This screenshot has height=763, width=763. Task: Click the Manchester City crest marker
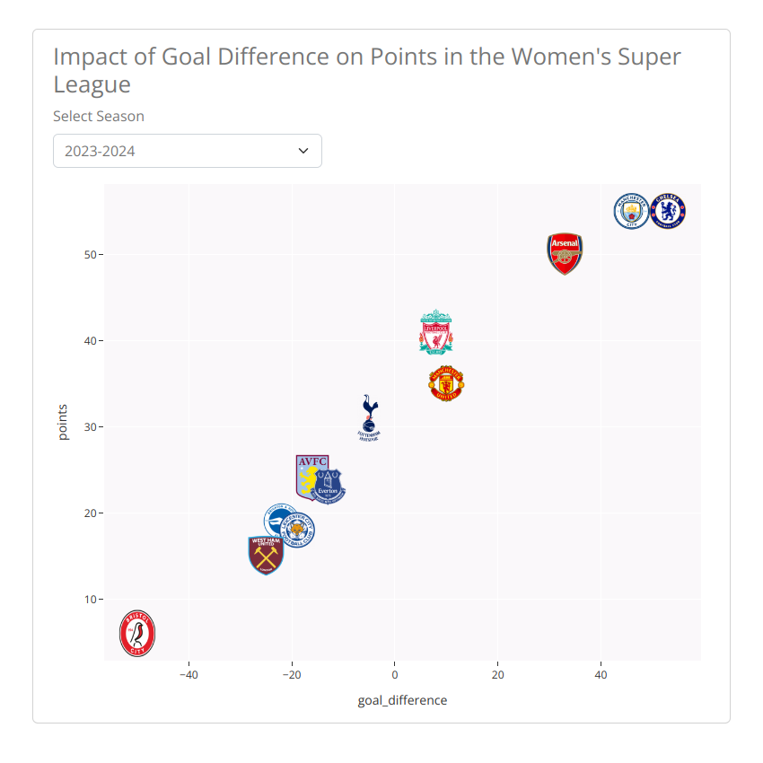tap(632, 211)
